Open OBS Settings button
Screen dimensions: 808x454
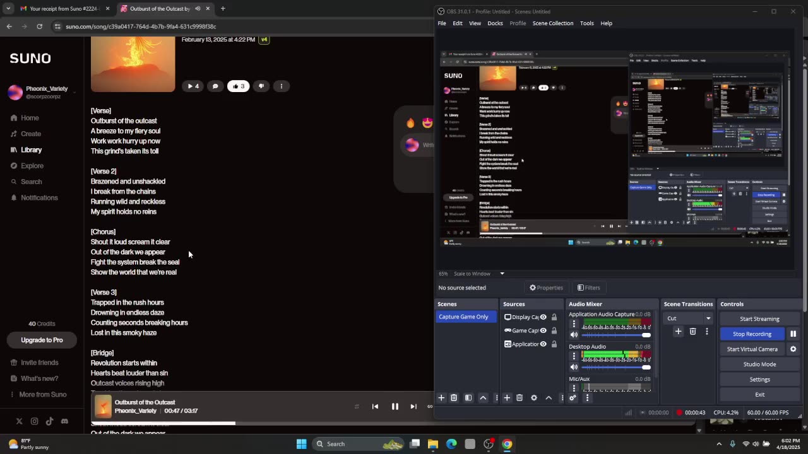(x=759, y=380)
